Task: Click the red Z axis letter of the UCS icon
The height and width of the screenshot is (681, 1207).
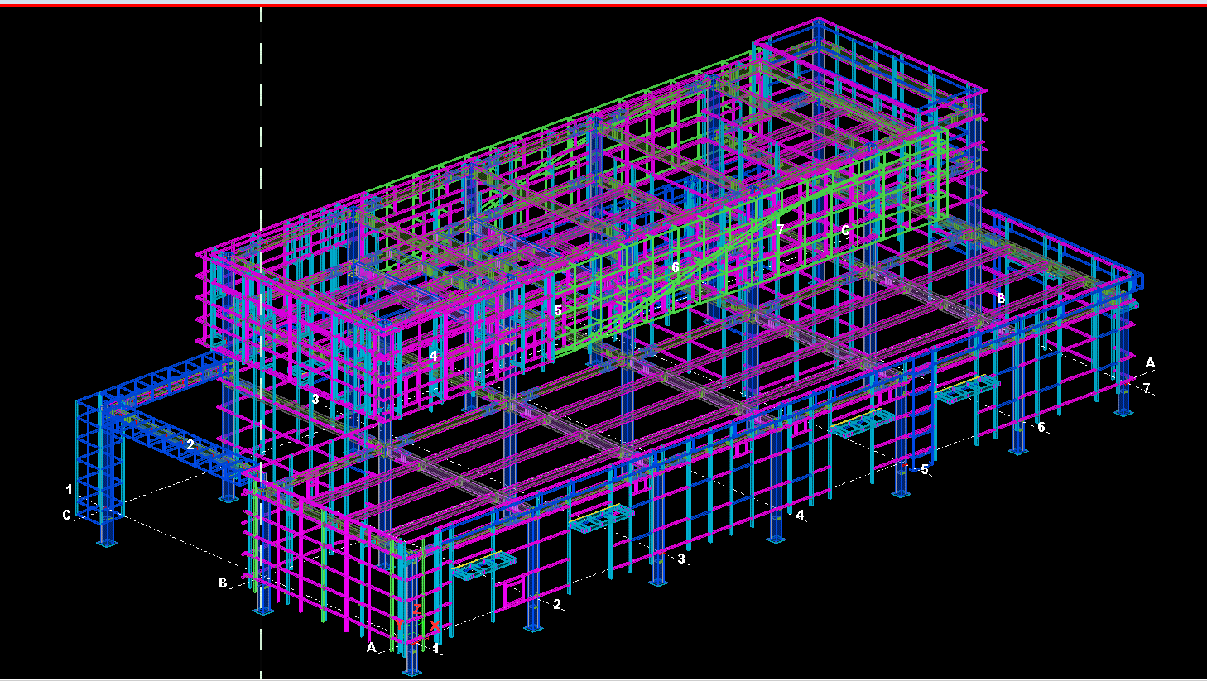Action: (416, 609)
